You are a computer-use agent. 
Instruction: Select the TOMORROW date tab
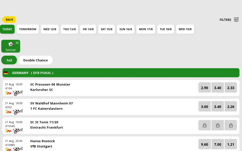tap(28, 29)
